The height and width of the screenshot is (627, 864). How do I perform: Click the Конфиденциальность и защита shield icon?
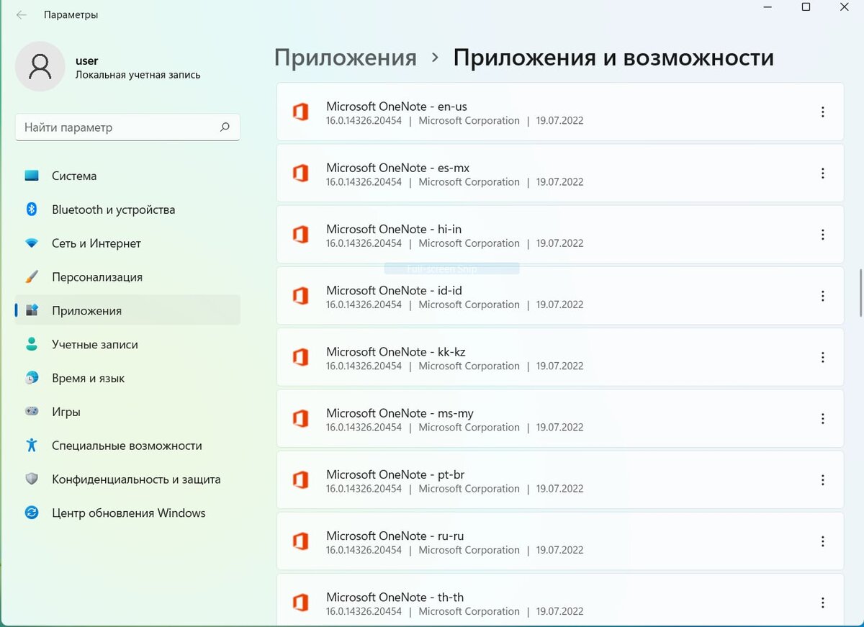pyautogui.click(x=32, y=479)
